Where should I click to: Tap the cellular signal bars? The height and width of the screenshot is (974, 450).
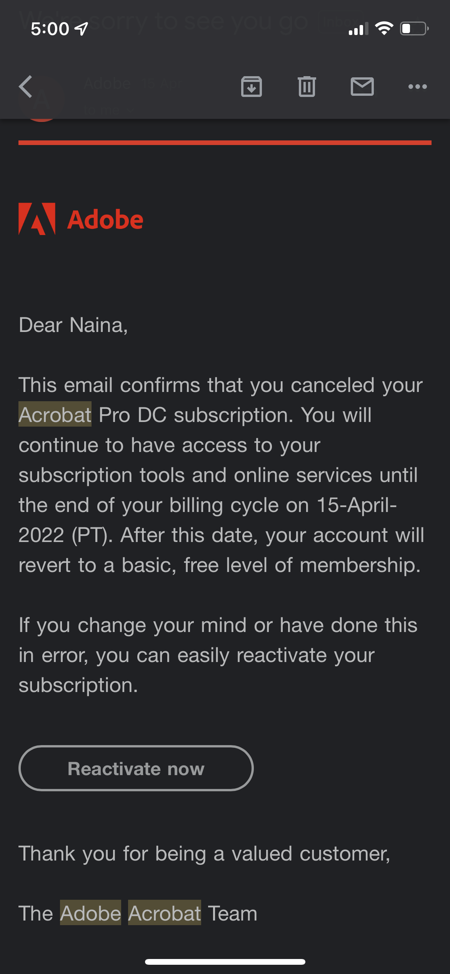(x=358, y=29)
